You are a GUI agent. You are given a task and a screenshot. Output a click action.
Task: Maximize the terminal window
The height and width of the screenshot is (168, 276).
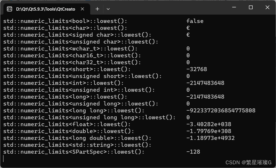coord(251,7)
